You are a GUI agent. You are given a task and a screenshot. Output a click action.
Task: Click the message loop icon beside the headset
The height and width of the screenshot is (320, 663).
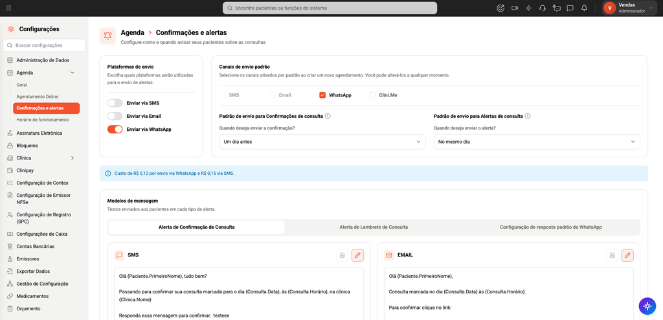[556, 8]
